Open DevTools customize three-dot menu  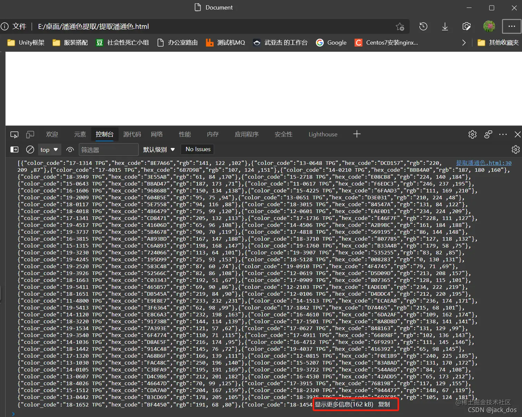click(x=503, y=134)
